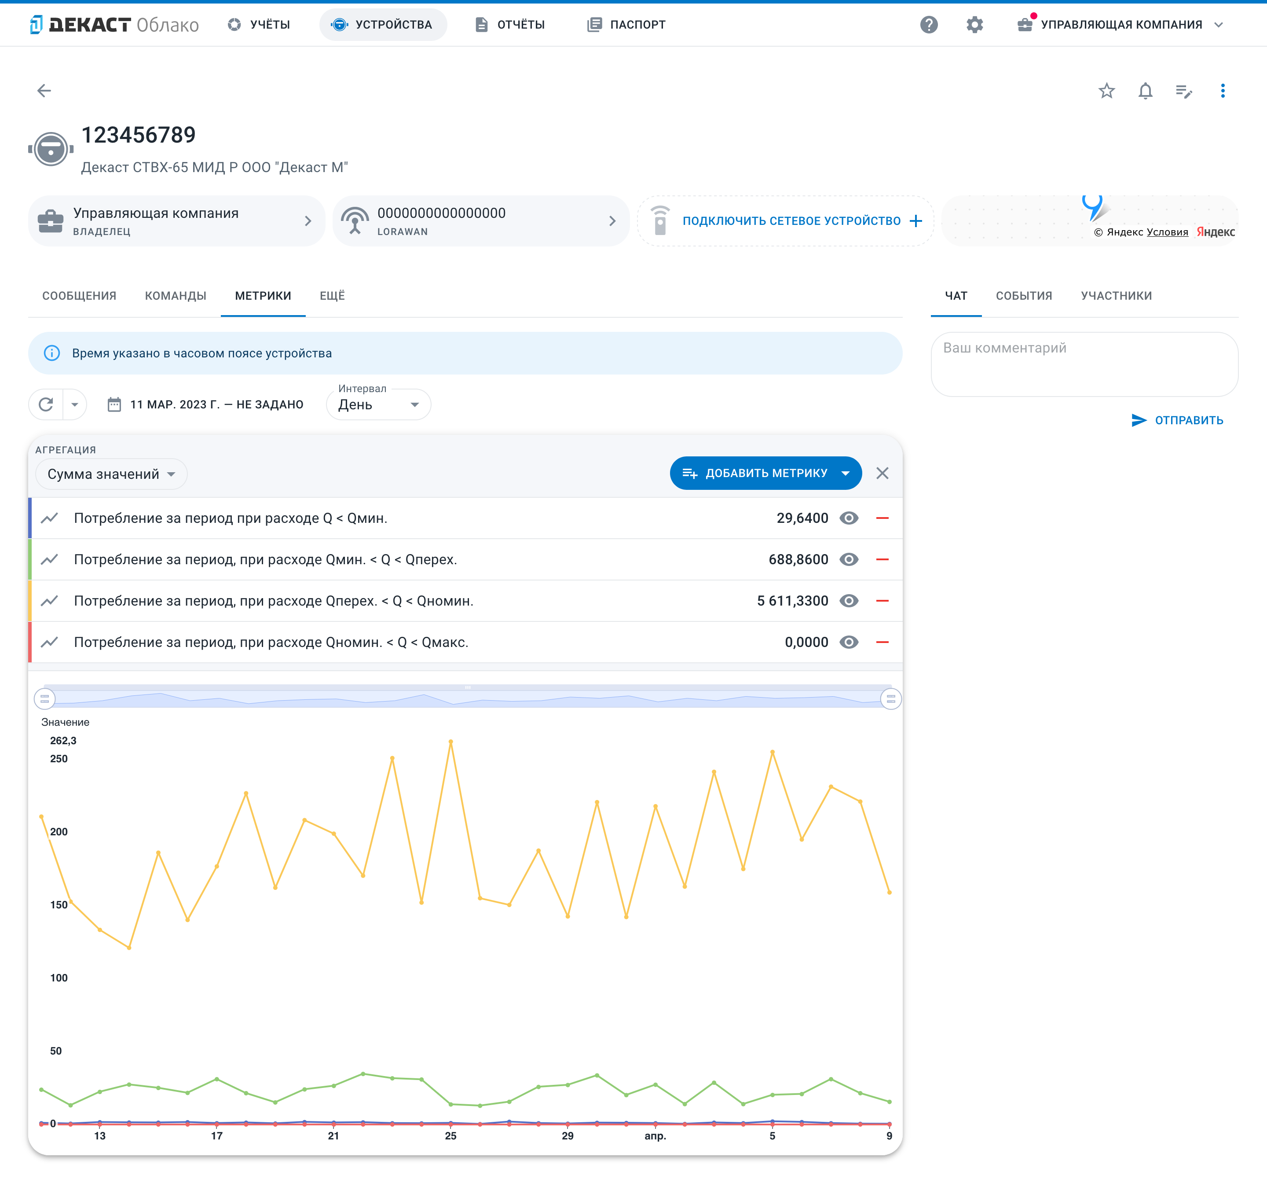Click the info icon in timezone notice
Image resolution: width=1267 pixels, height=1183 pixels.
(51, 353)
